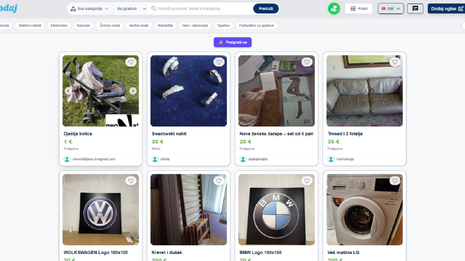465x261 pixels.
Task: Favorite the Trosed i 2 fotelje listing
Action: (x=395, y=62)
